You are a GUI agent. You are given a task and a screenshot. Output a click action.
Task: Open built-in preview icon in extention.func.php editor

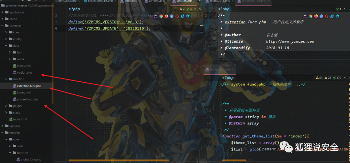click(305, 16)
